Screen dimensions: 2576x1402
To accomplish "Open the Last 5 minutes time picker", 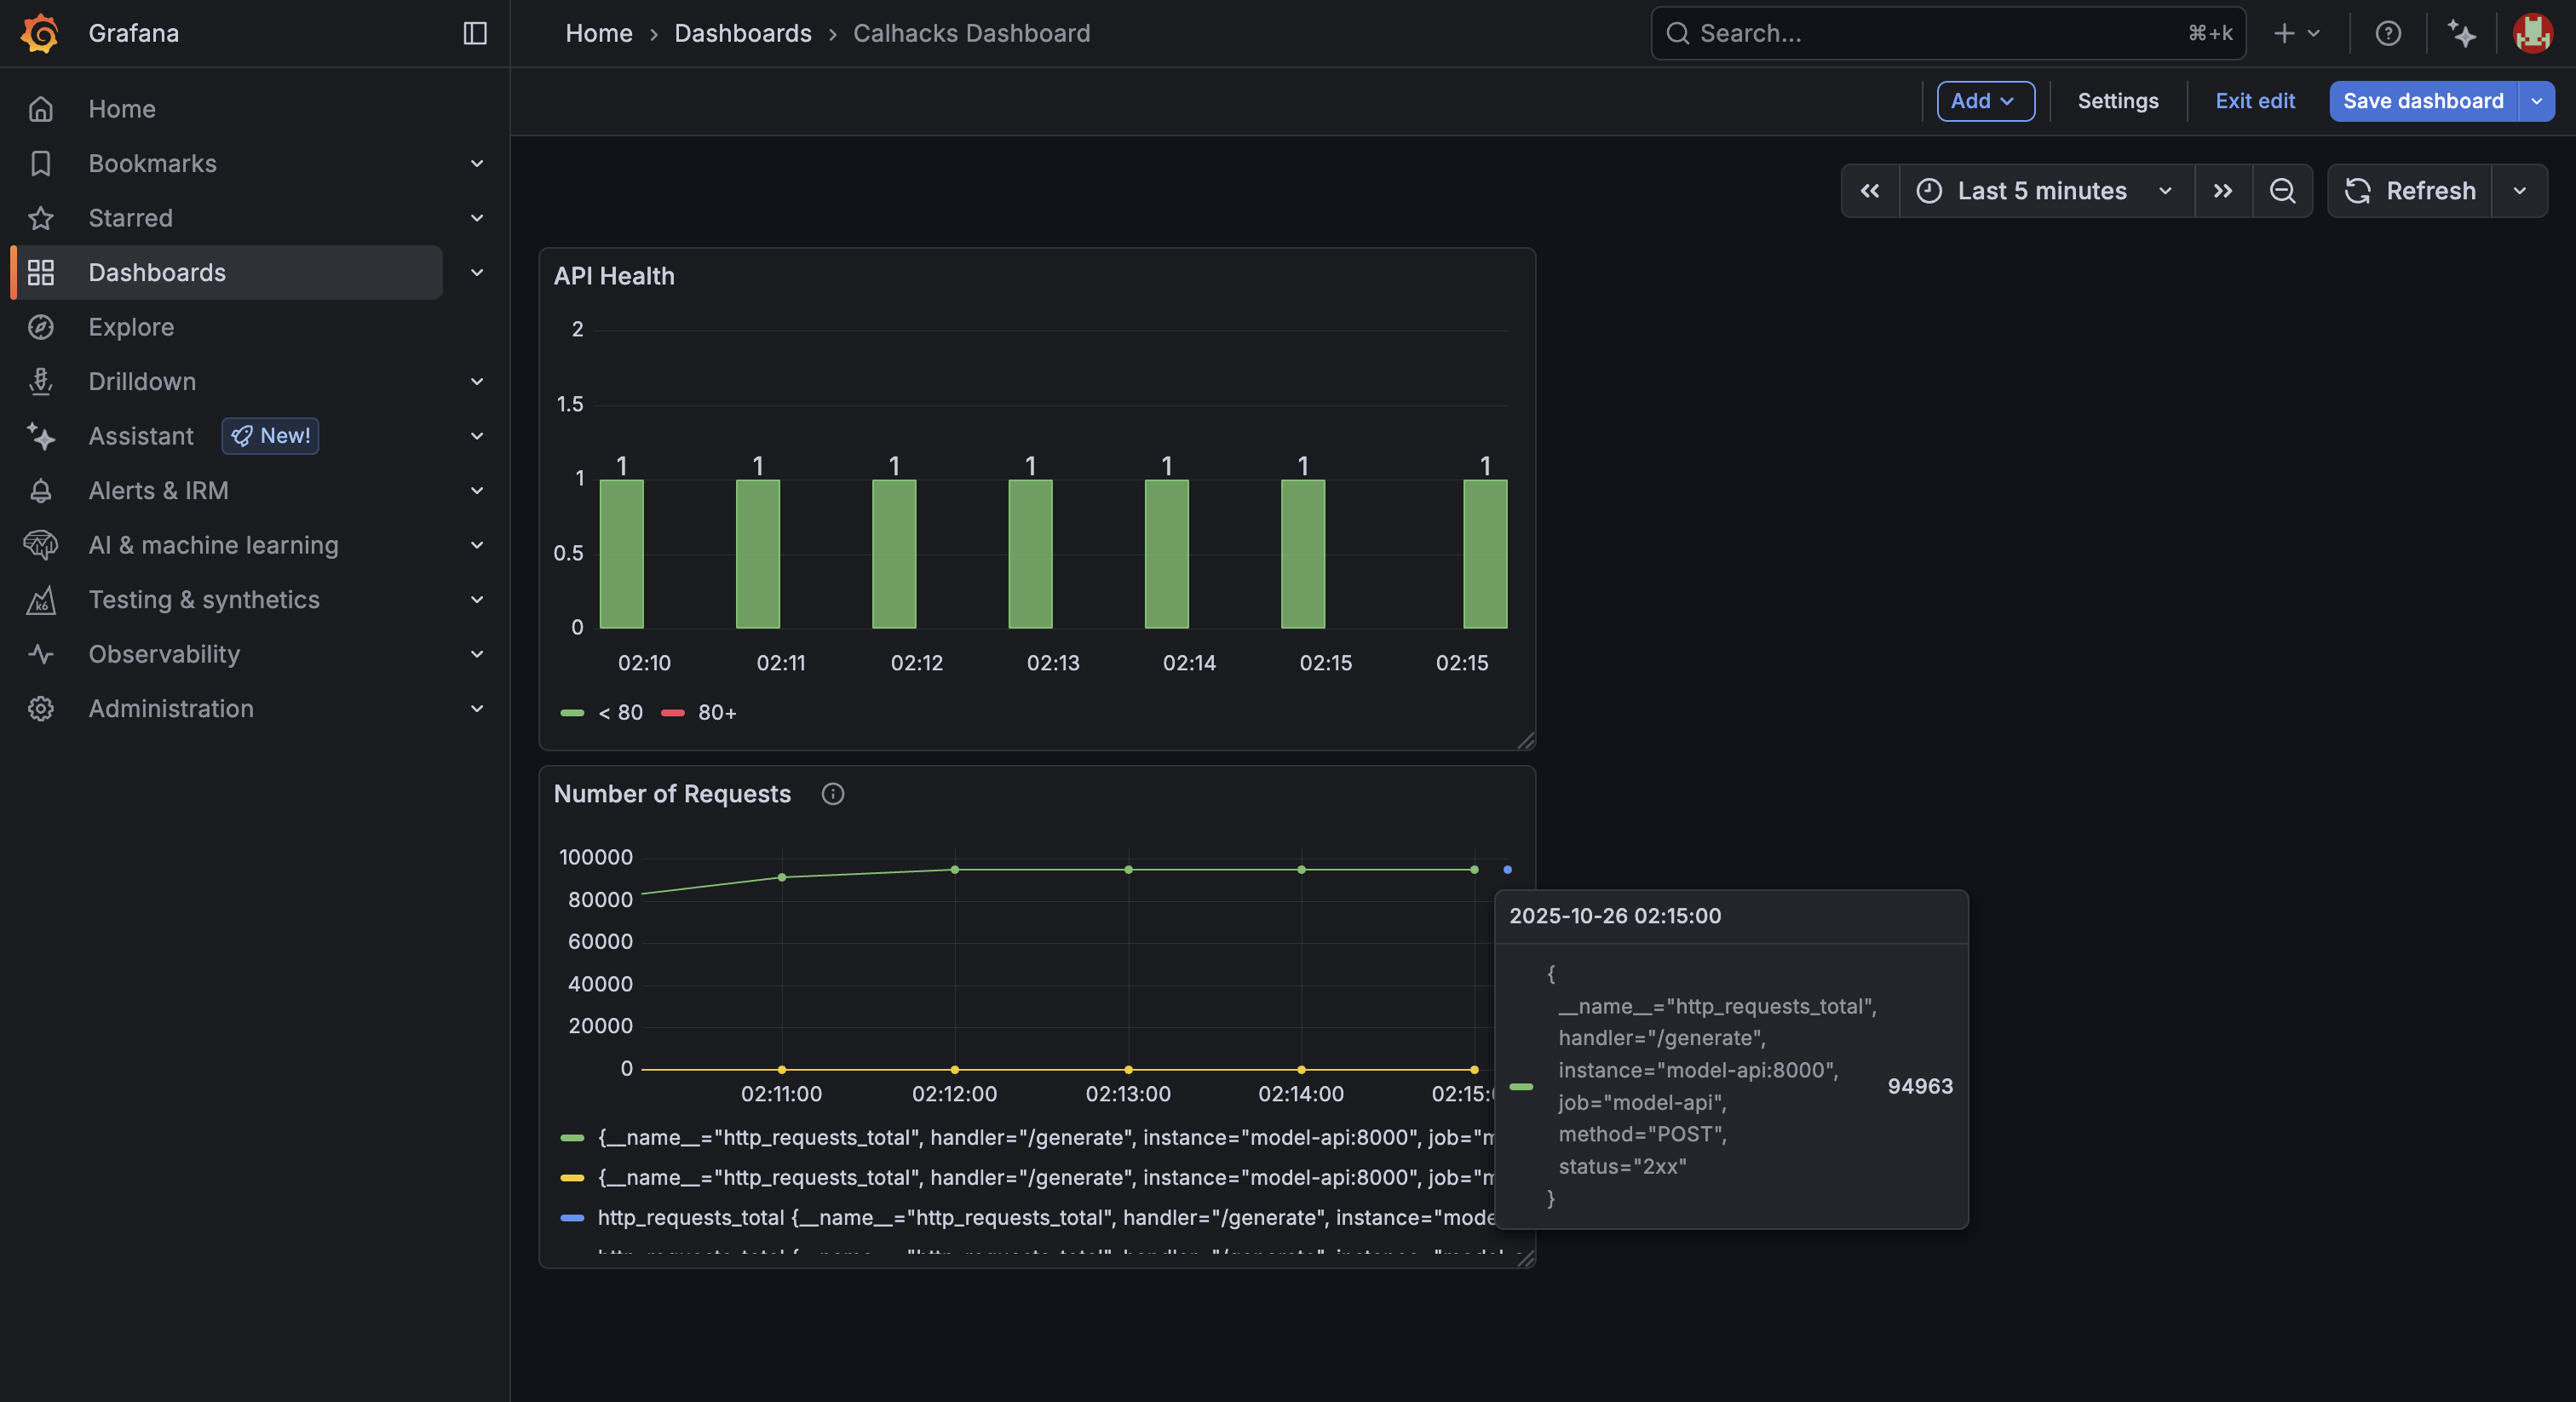I will 2044,191.
